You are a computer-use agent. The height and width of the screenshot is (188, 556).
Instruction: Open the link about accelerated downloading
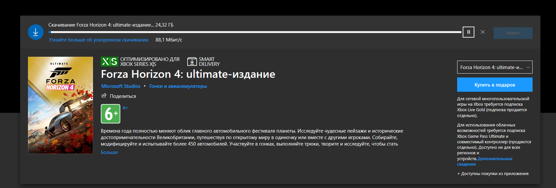pos(99,40)
